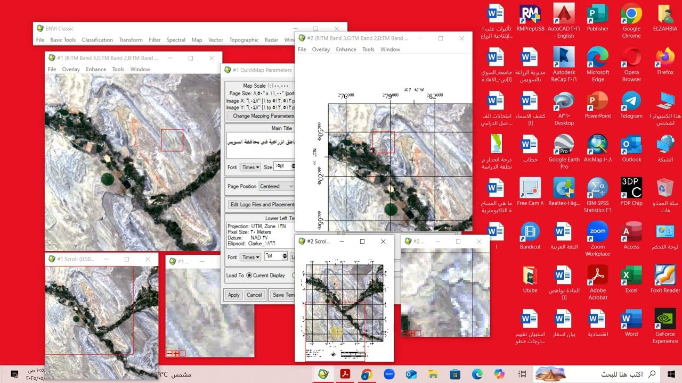Click Cancel in QuickMap Parameters
The height and width of the screenshot is (383, 682).
coord(254,295)
